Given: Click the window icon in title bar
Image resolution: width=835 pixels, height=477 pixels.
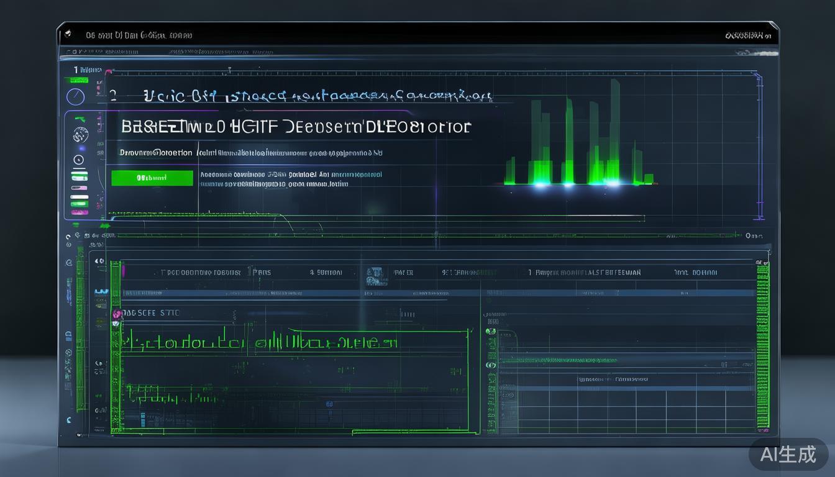Looking at the screenshot, I should coord(68,35).
